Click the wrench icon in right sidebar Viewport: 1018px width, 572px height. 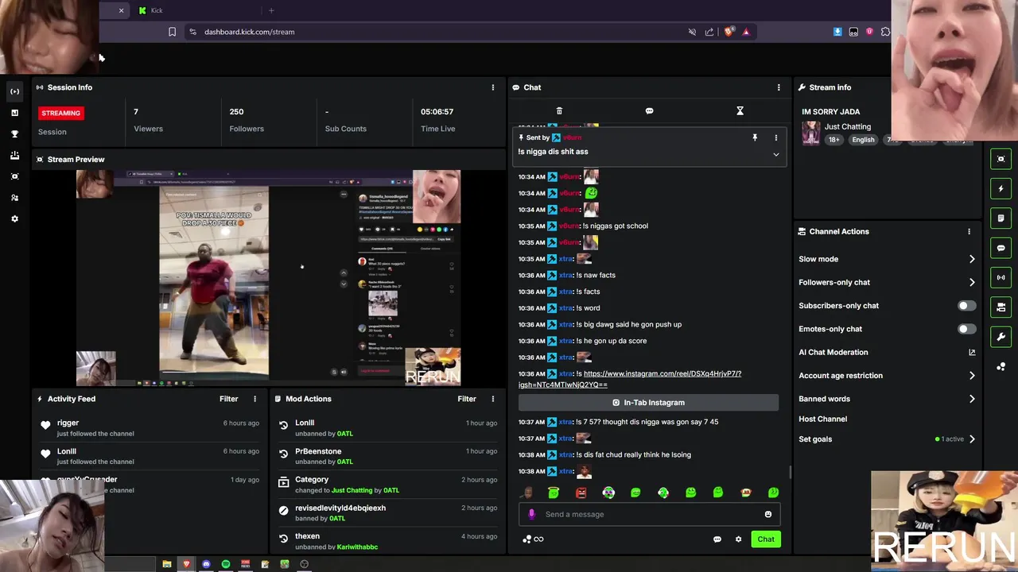pyautogui.click(x=1001, y=337)
